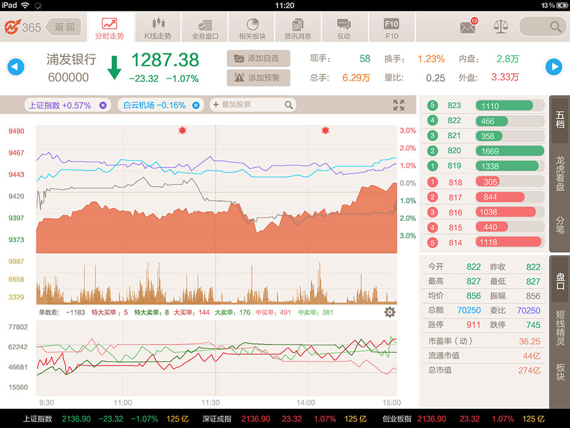Click 创业板指 in bottom ticker
Viewport: 570px width, 428px height.
[x=397, y=419]
